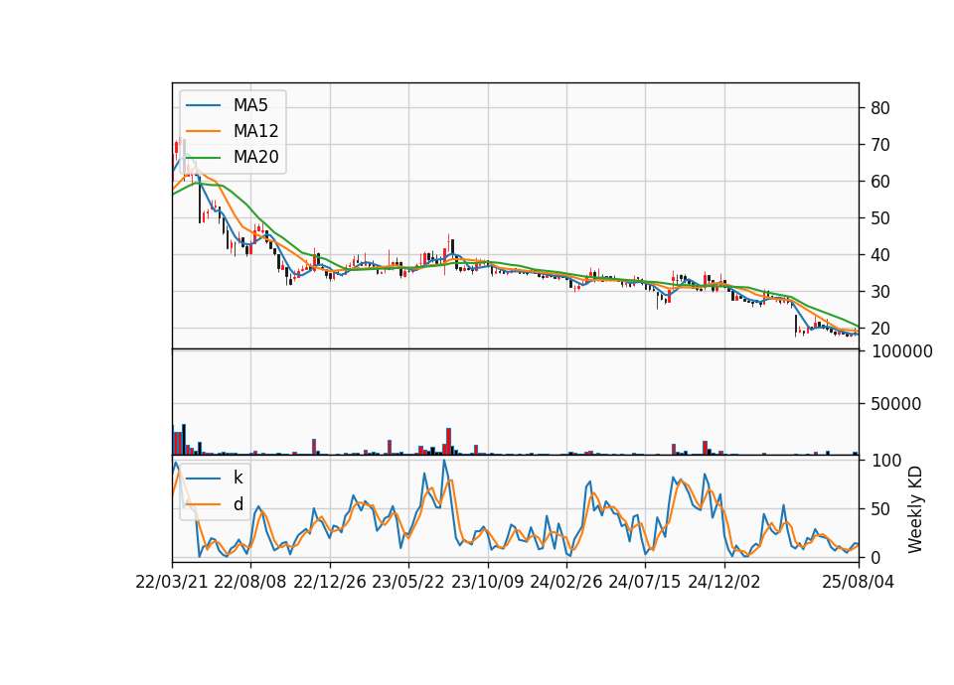The width and height of the screenshot is (954, 685).
Task: Click the k legend label in KD panel
Action: [238, 478]
